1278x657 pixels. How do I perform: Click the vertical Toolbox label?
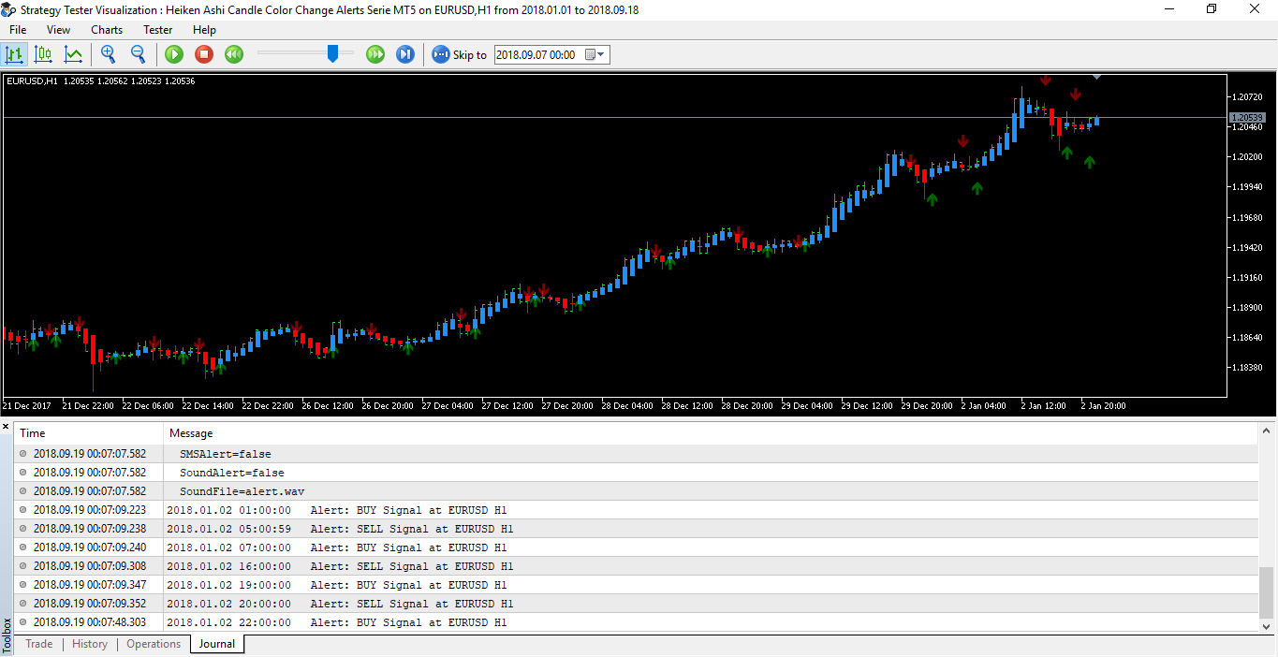7,635
